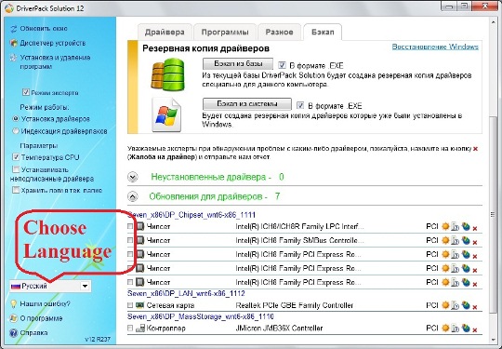Open device properties icon for SMBus Controller row
502x349 pixels.
pos(455,241)
